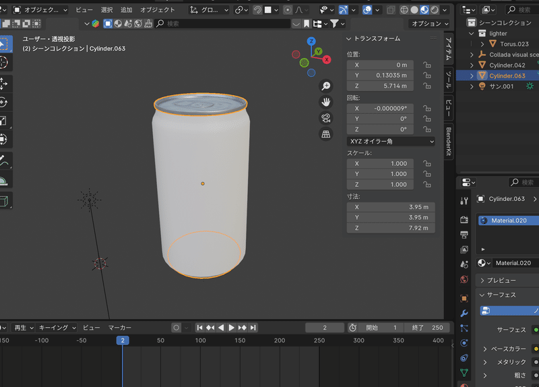Click the ベースカラー yellow socket dot
This screenshot has width=539, height=387.
[x=536, y=349]
